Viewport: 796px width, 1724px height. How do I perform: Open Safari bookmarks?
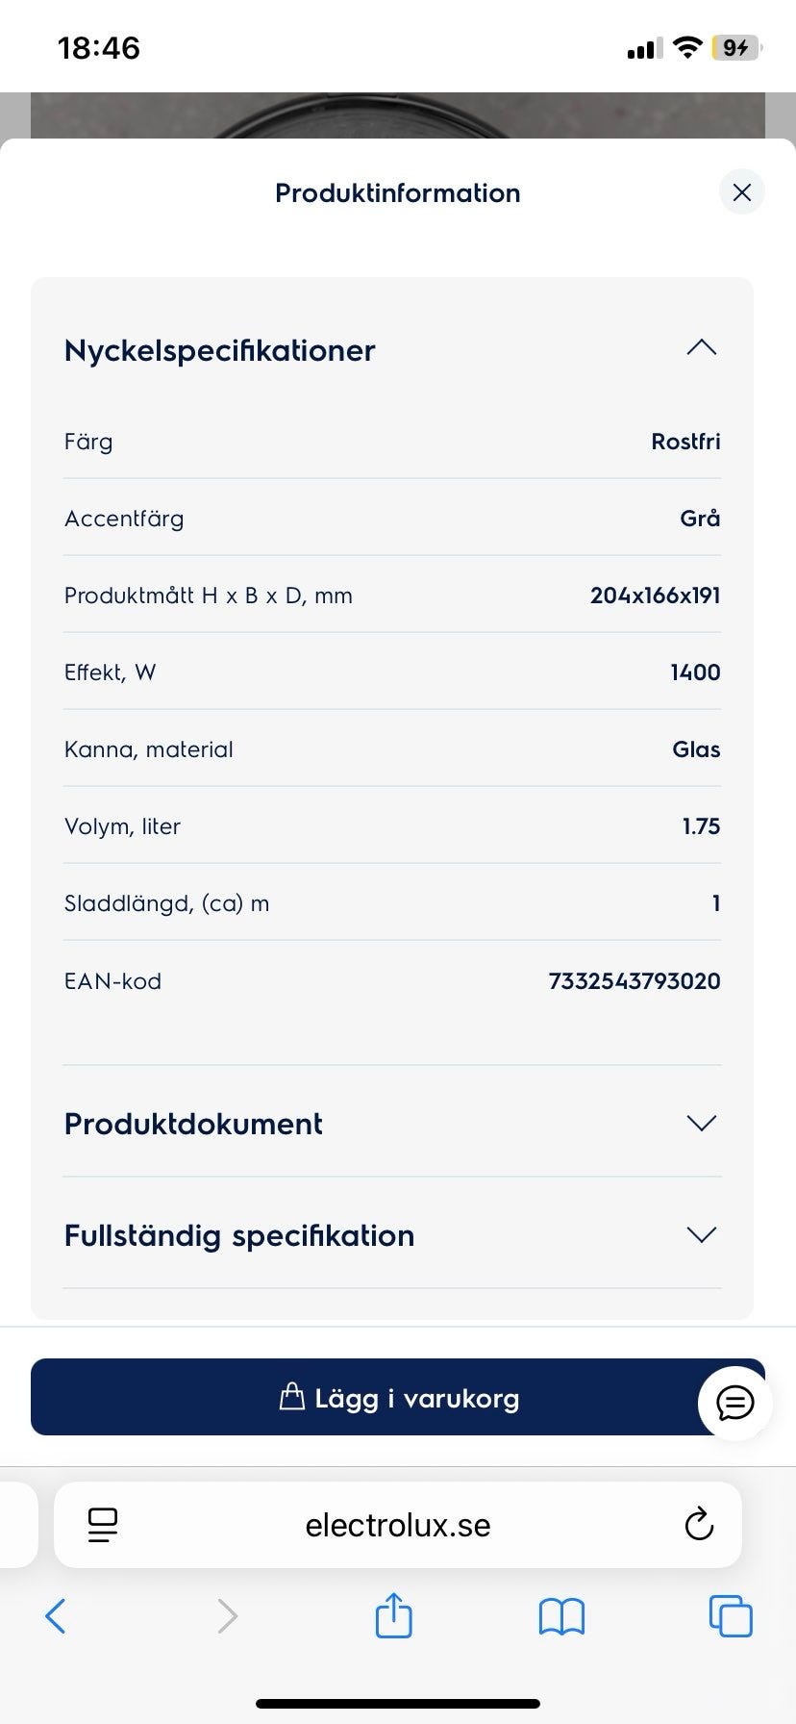coord(561,1616)
